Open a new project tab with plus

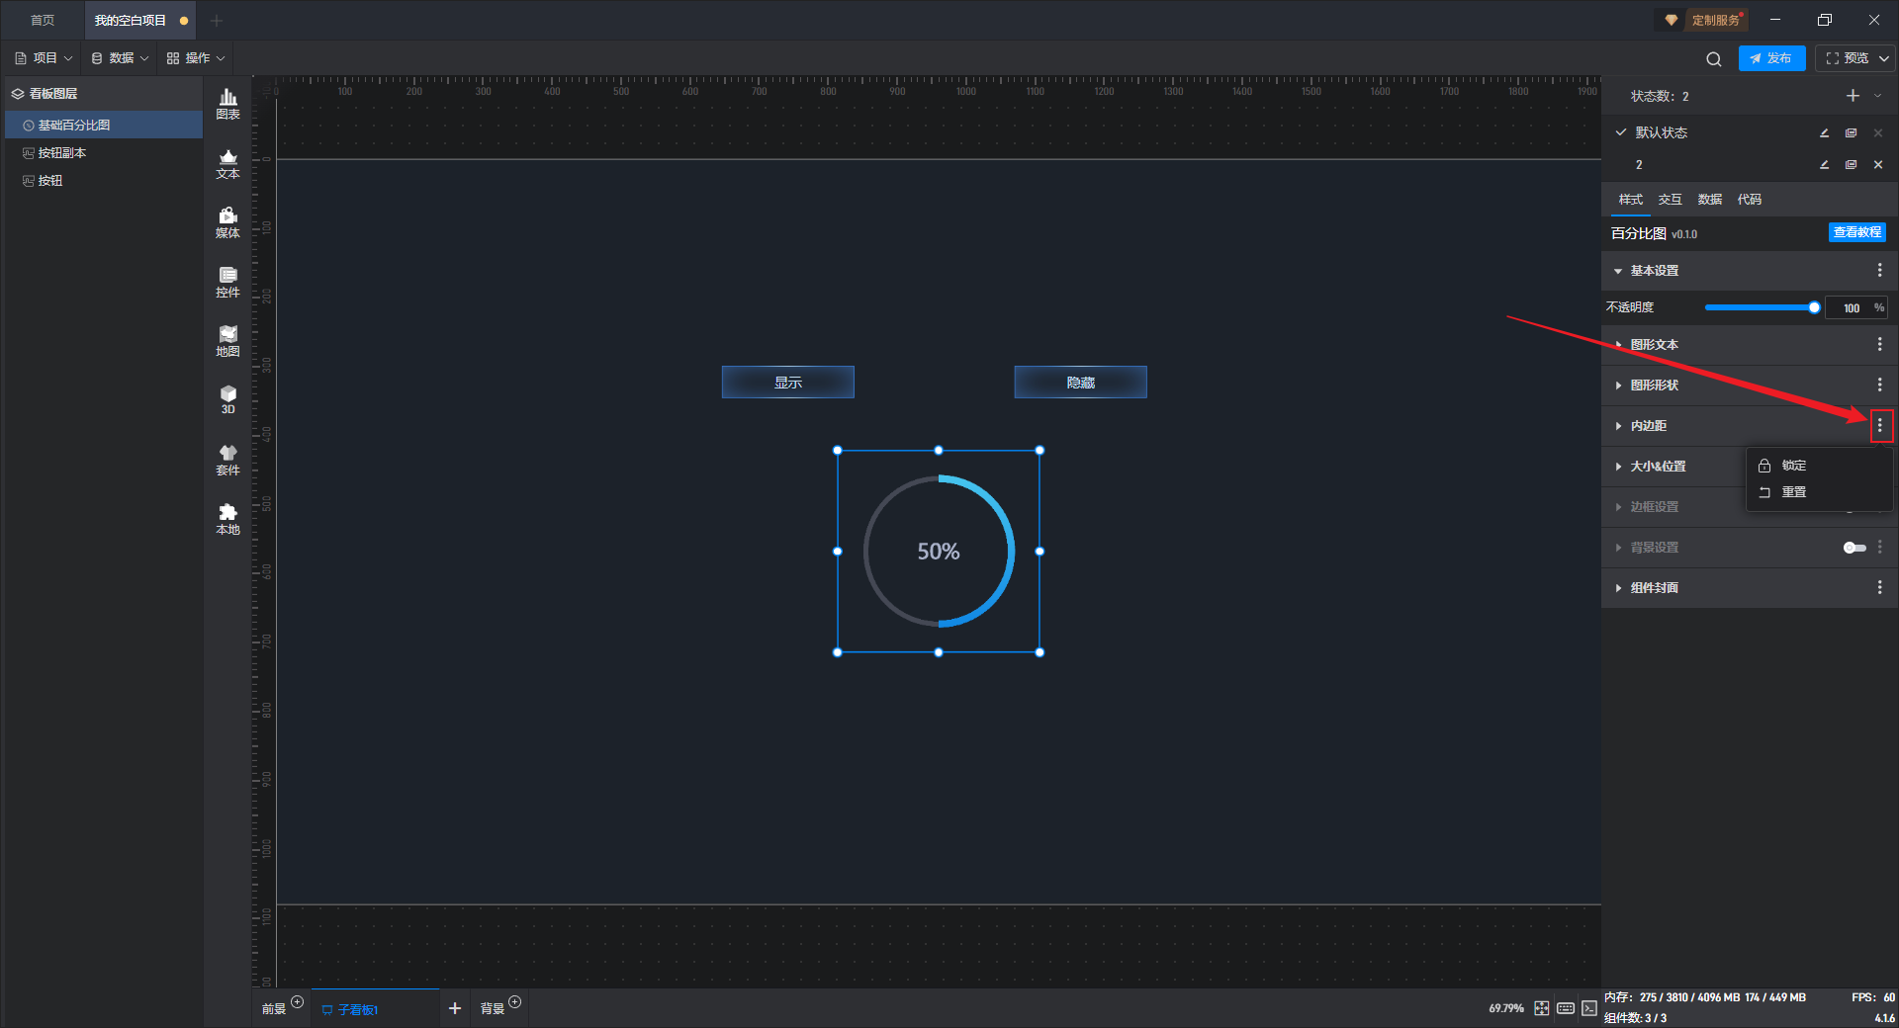[217, 21]
